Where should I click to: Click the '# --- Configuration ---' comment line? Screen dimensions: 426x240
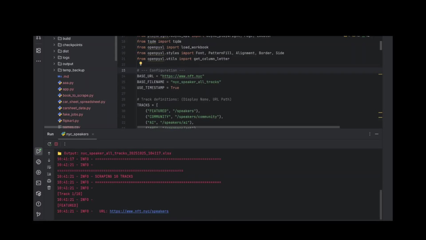coord(161,70)
